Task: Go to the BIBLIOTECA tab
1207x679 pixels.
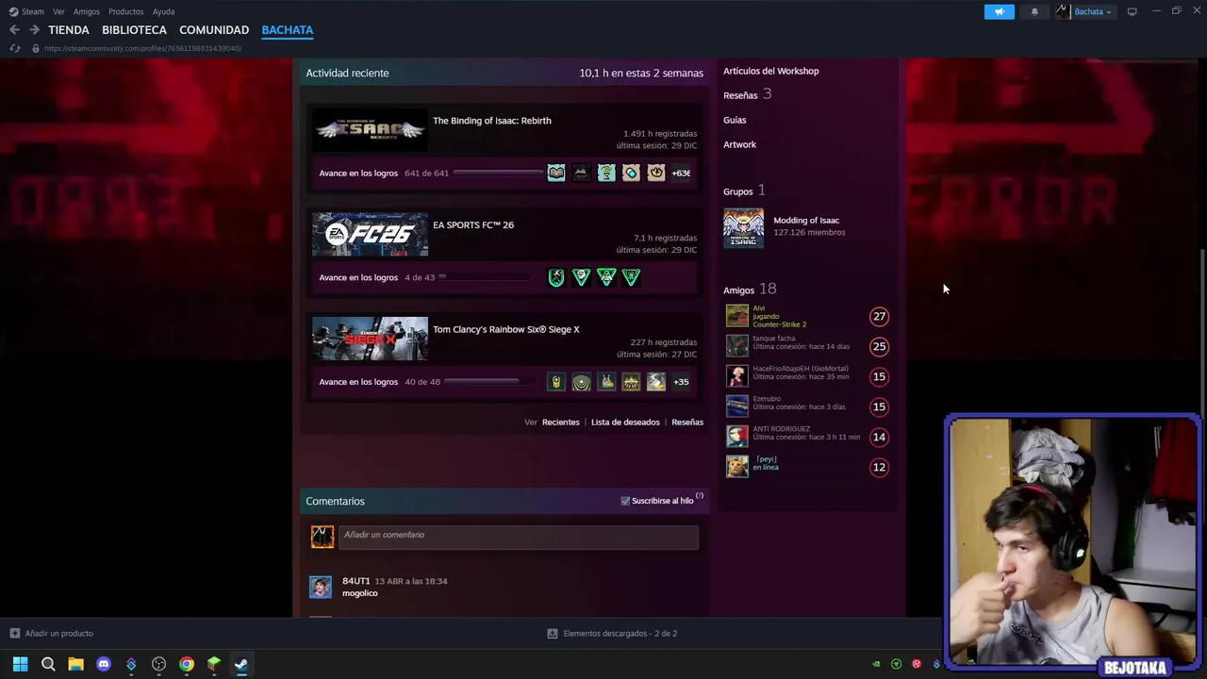Action: coord(134,30)
